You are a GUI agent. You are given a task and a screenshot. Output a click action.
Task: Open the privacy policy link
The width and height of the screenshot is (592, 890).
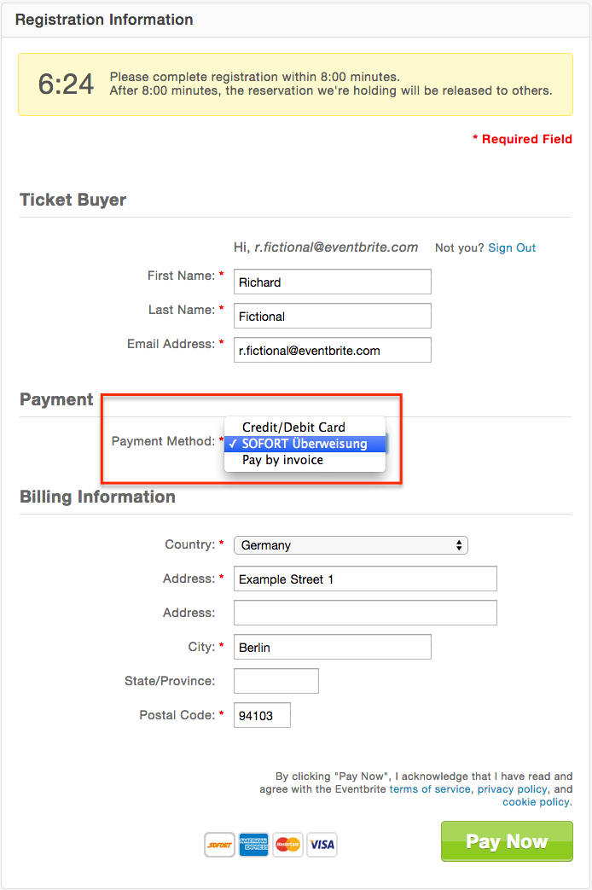tap(513, 789)
